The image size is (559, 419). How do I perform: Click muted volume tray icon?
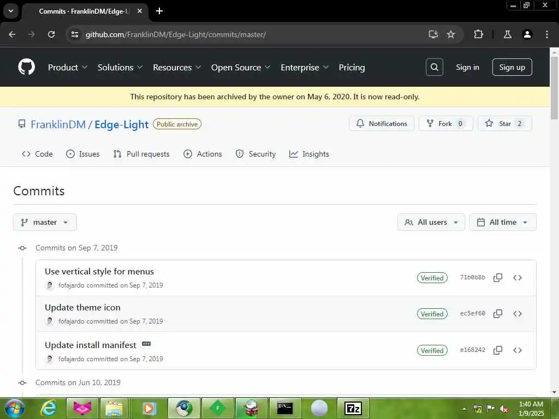[x=504, y=409]
